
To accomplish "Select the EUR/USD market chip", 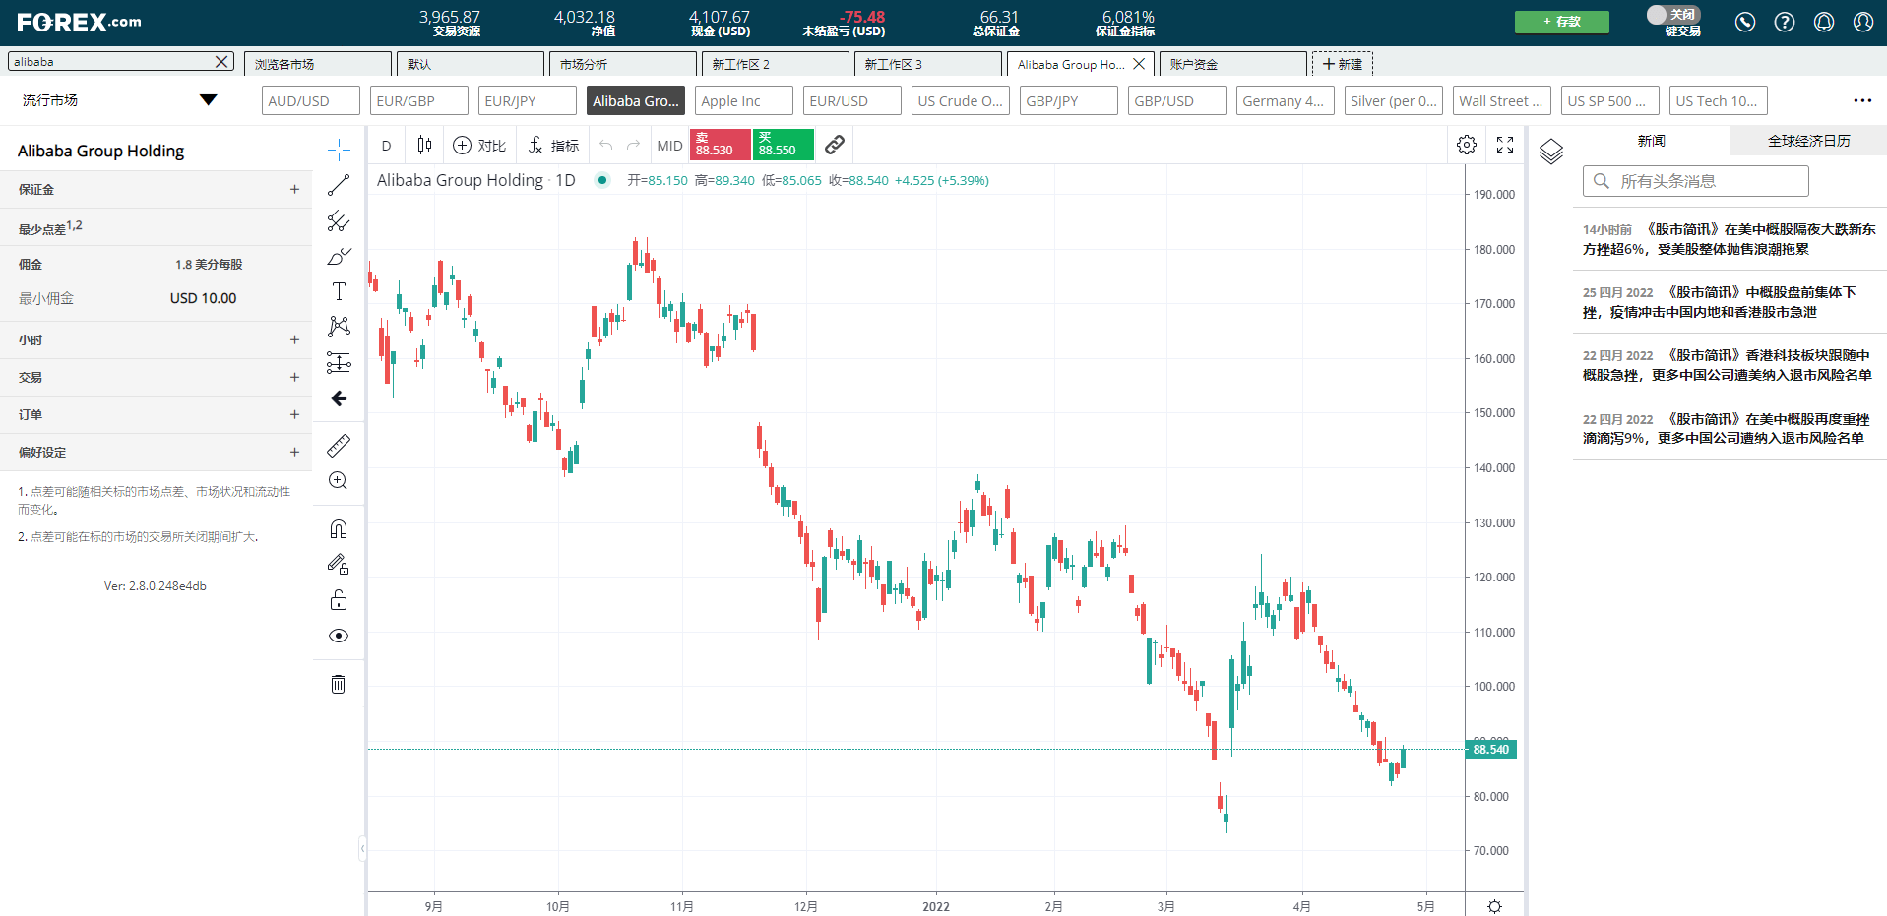I will pos(851,100).
